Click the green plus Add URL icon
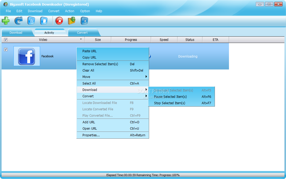This screenshot has width=286, height=179. pyautogui.click(x=6, y=21)
